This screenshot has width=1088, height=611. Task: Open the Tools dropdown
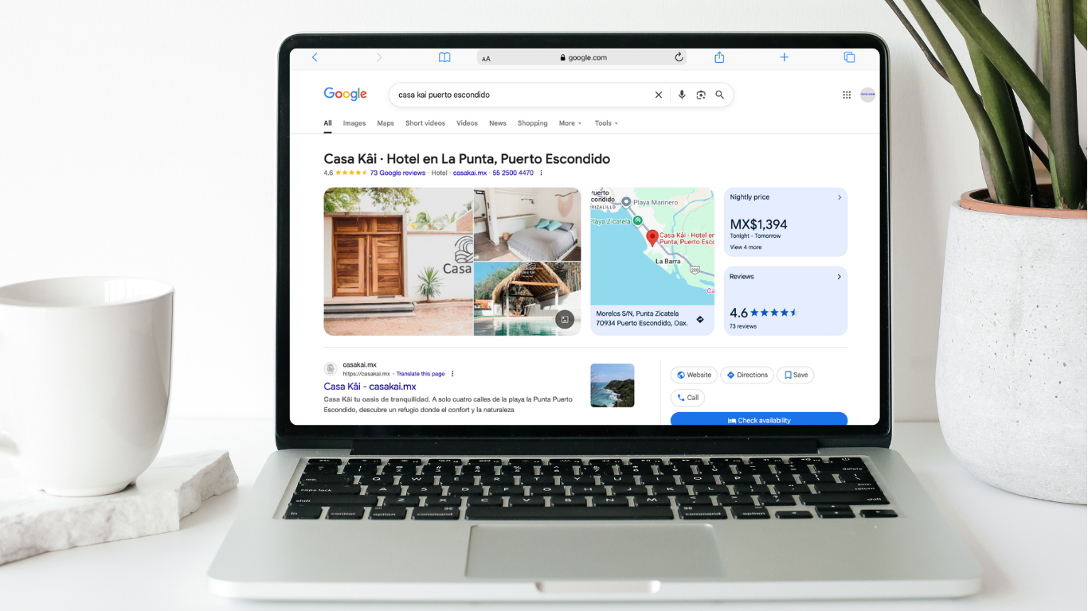click(605, 123)
